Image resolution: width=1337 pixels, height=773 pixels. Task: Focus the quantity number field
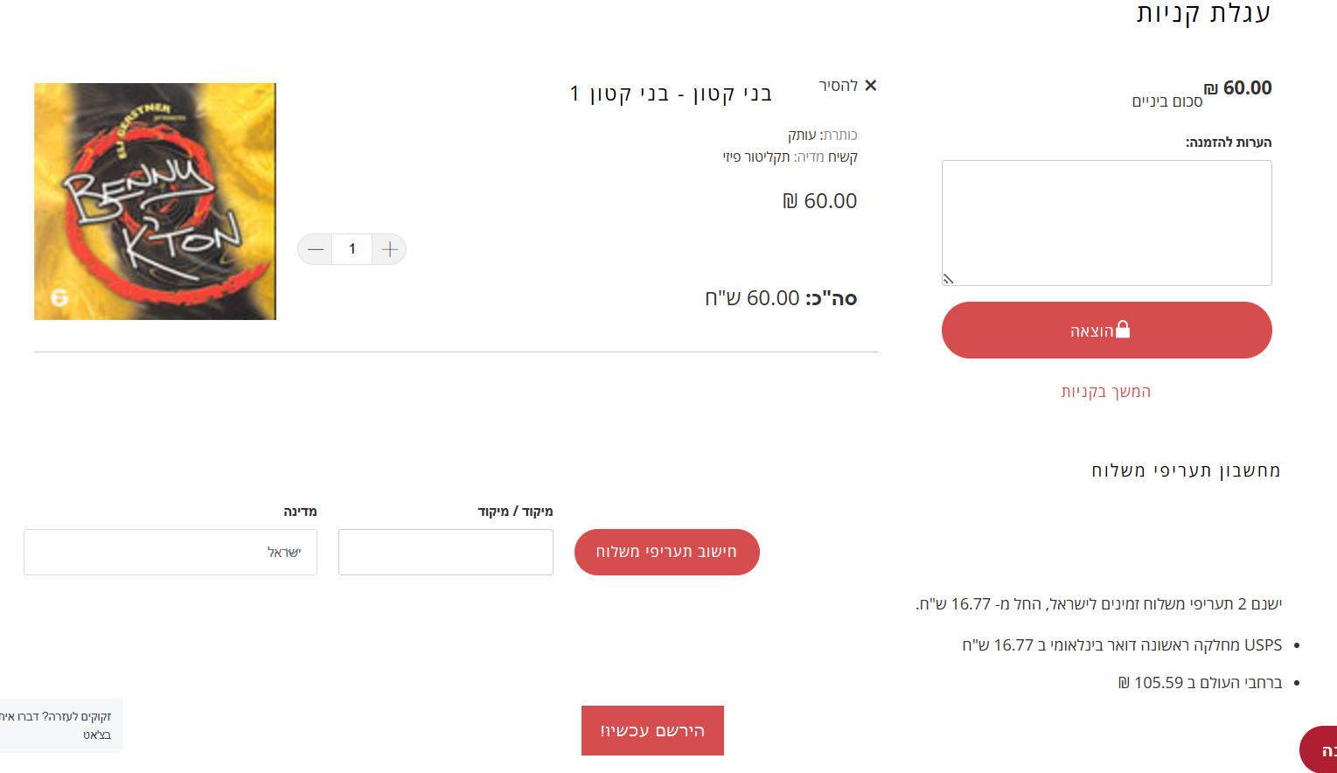point(352,249)
